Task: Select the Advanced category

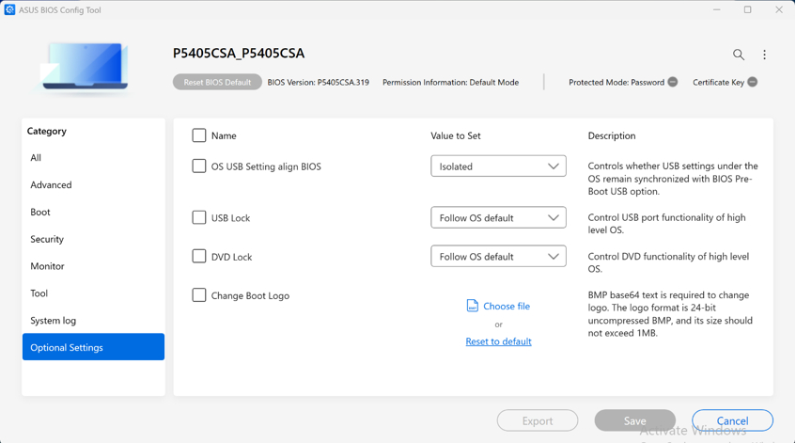Action: pos(93,185)
